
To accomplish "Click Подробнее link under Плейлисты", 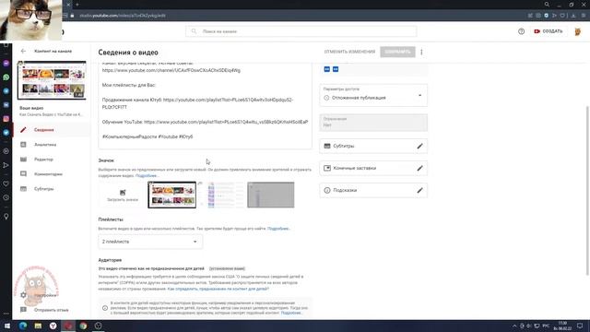I will click(278, 229).
